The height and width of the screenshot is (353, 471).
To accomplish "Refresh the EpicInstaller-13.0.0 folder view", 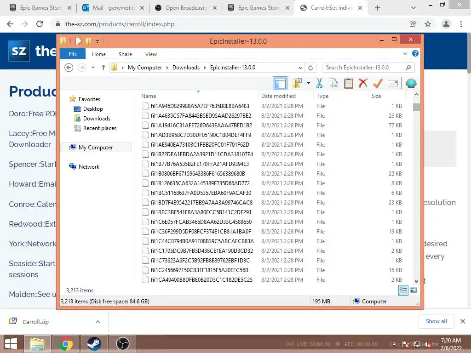I will 310,68.
